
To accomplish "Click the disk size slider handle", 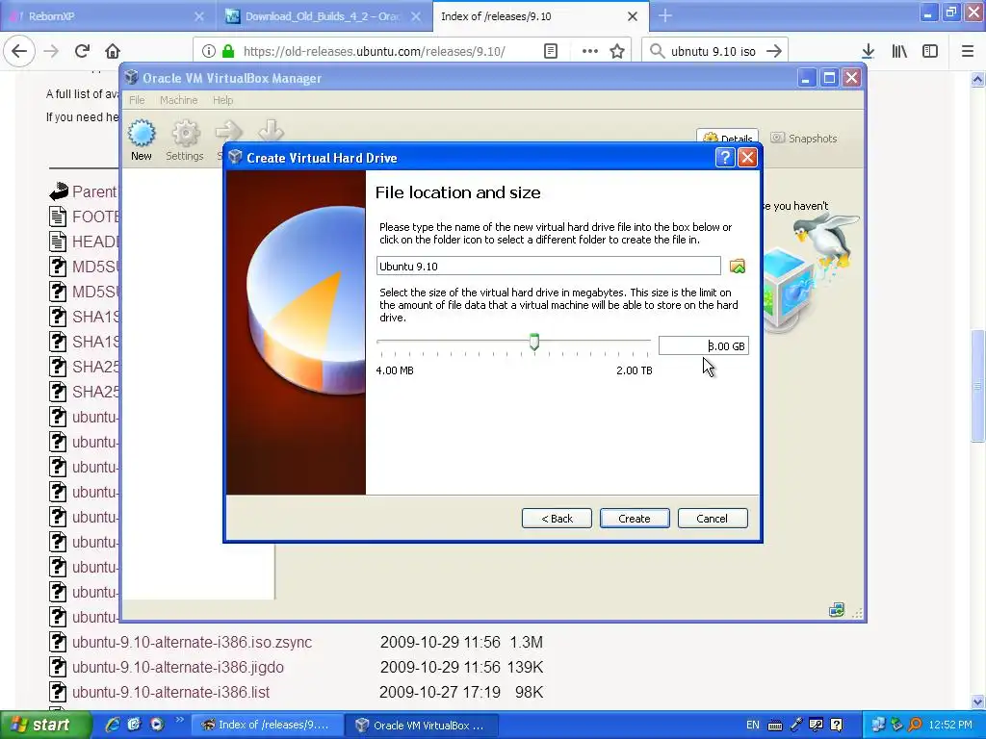I will pos(533,342).
